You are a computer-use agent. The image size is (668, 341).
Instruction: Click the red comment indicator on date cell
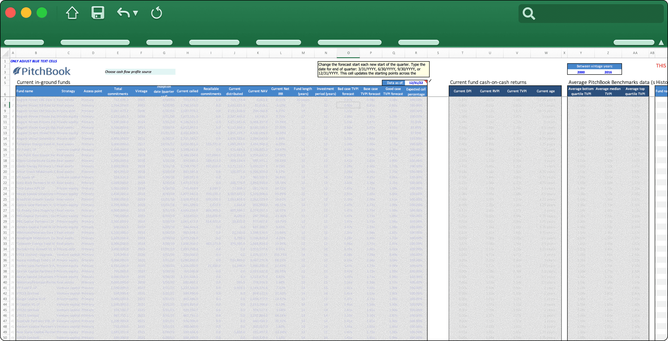(x=426, y=81)
